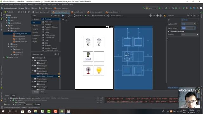This screenshot has height=114, width=203.
Task: Click Expand Horizontally arrows icon
Action: [63, 20]
